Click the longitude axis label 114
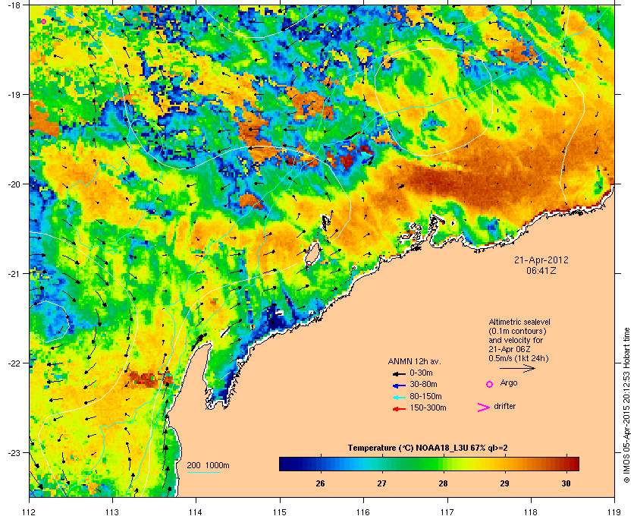Viewport: 637px width, 516px height. click(196, 512)
